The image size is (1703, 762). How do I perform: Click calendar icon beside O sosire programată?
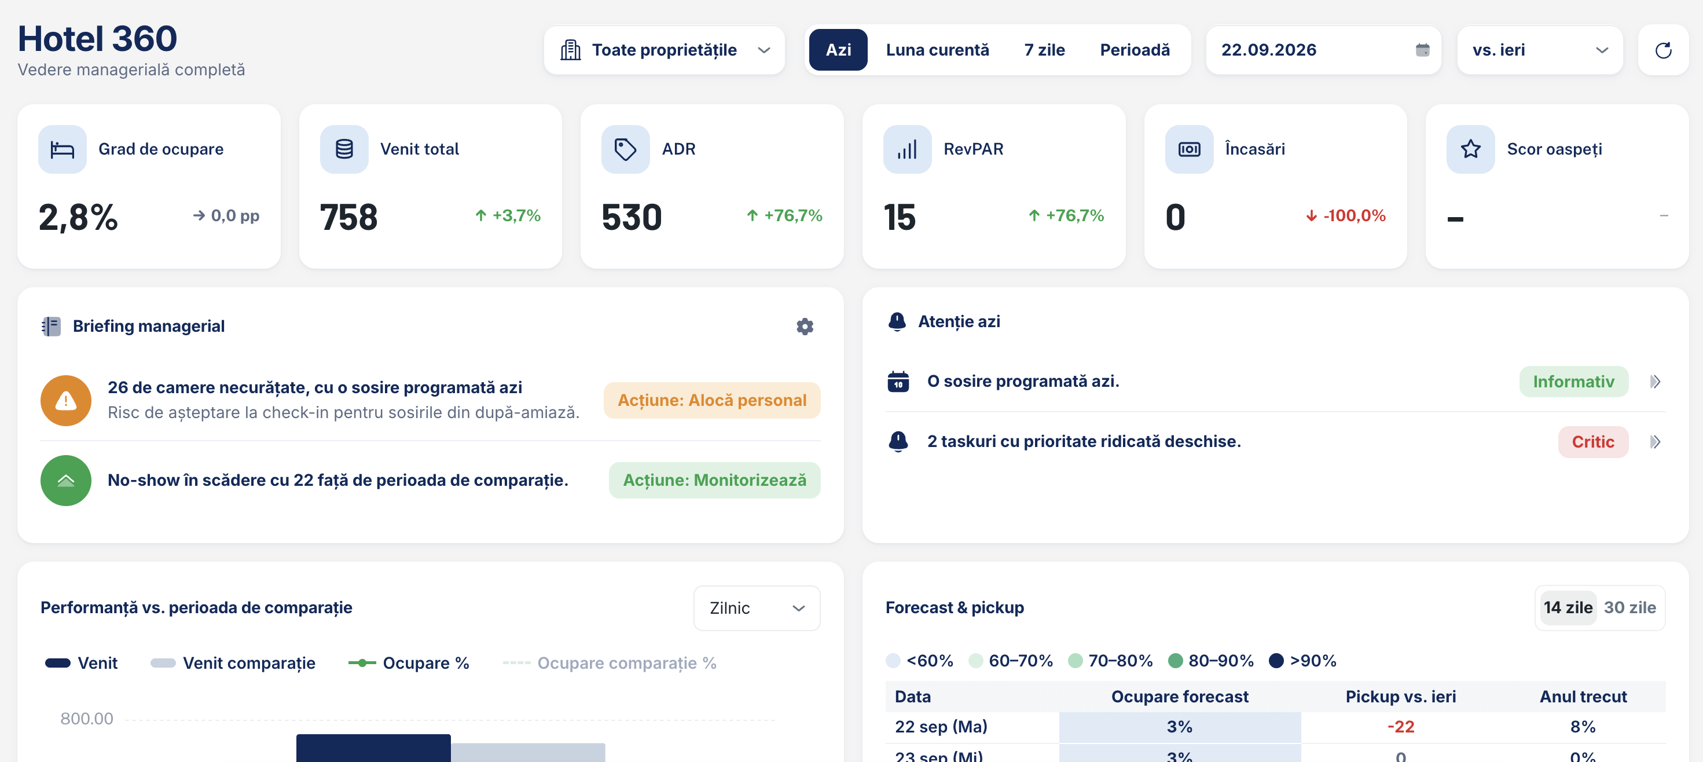[898, 382]
